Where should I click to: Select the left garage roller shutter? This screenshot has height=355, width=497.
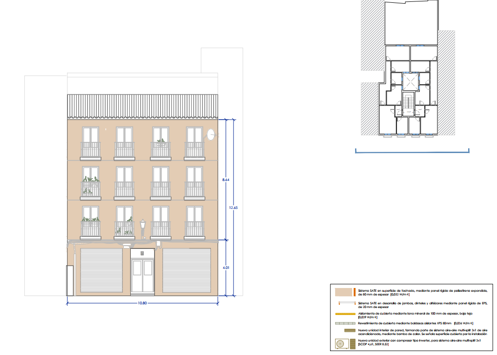tap(101, 270)
